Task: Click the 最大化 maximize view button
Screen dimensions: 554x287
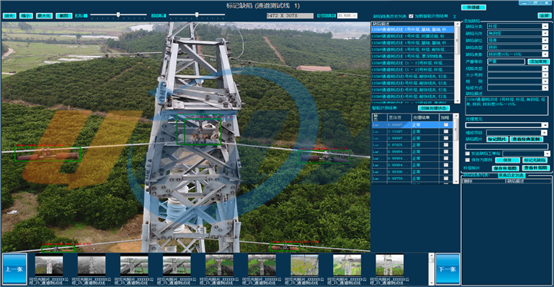Action: click(x=45, y=16)
